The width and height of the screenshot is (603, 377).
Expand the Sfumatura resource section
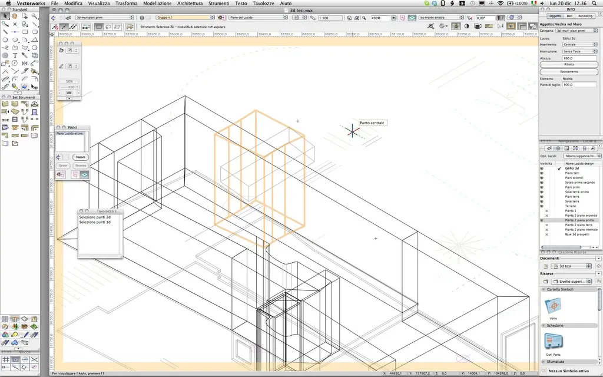pyautogui.click(x=544, y=362)
